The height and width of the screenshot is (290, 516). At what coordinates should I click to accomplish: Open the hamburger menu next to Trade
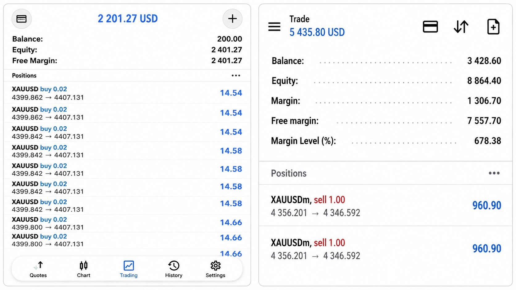pyautogui.click(x=274, y=27)
